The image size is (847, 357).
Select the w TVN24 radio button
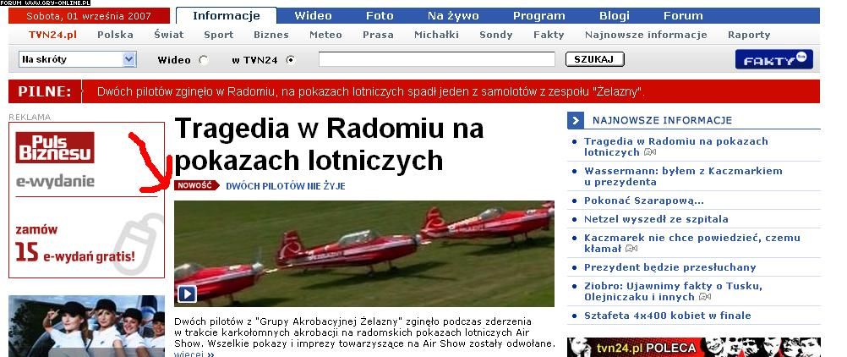(x=291, y=60)
